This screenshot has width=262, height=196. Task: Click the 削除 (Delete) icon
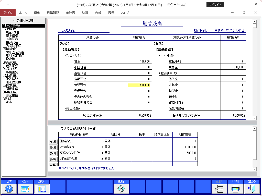pos(219,189)
